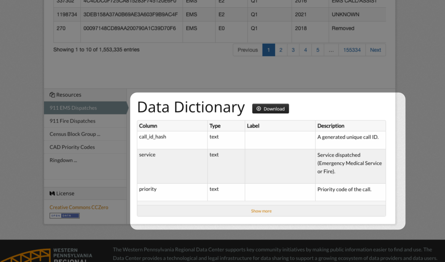Viewport: 445px width, 262px height.
Task: Click the Previous pagination button
Action: click(247, 50)
